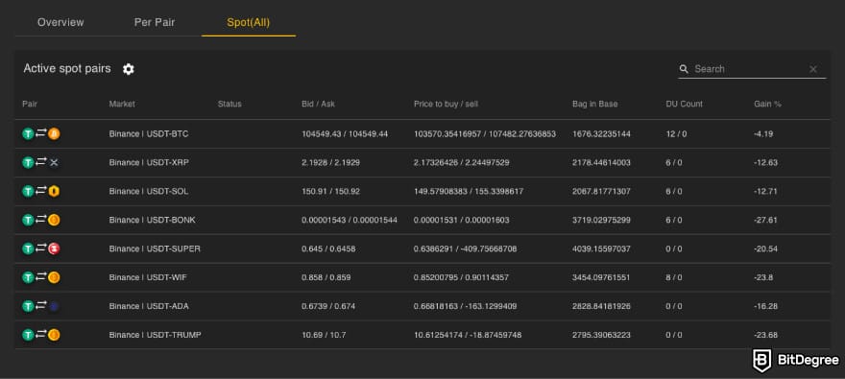The height and width of the screenshot is (379, 845).
Task: Click the gain value -4.19
Action: [763, 134]
